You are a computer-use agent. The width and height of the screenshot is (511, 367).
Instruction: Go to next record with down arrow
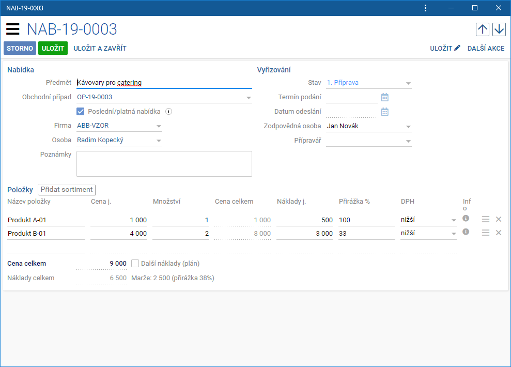pyautogui.click(x=499, y=29)
